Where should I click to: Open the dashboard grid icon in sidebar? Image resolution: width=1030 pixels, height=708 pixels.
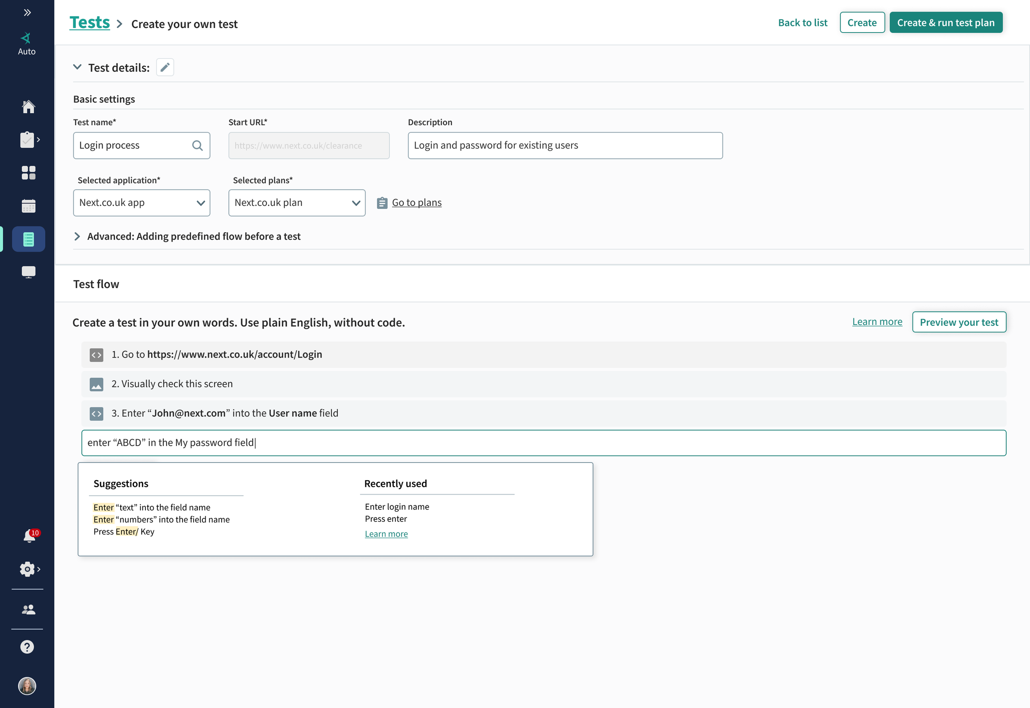click(x=28, y=173)
